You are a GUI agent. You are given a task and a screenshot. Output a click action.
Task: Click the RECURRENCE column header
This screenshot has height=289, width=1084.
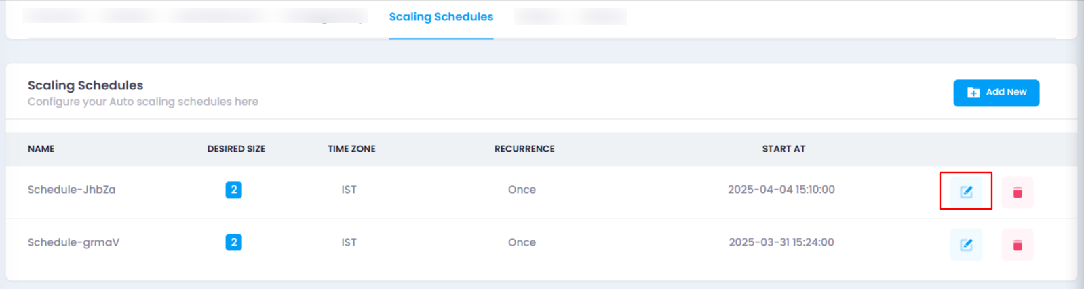[x=524, y=149]
